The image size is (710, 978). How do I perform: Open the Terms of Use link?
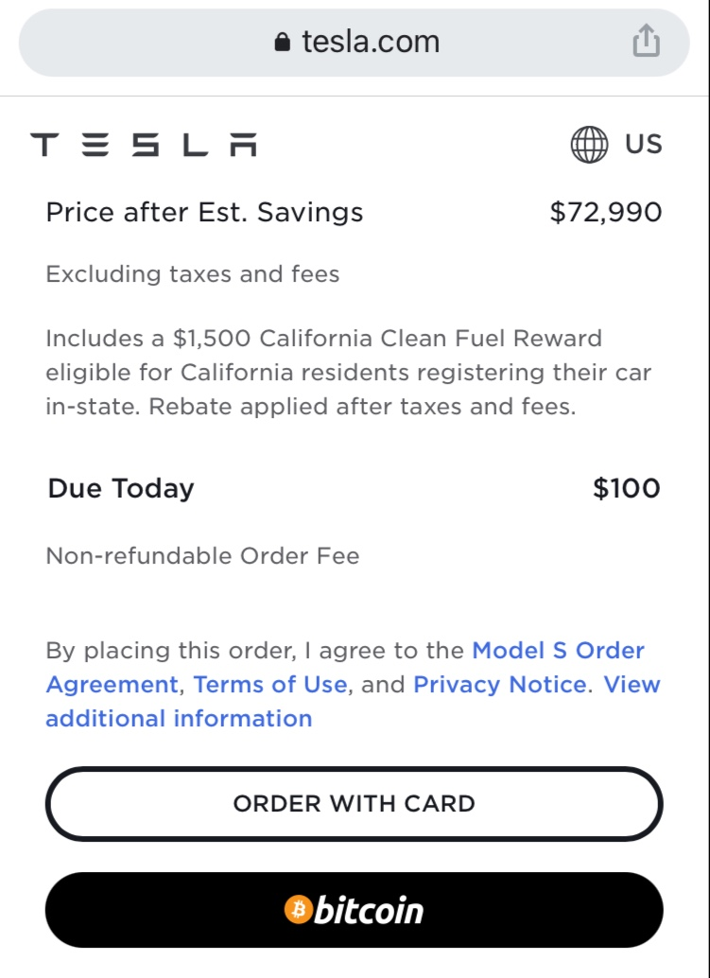[269, 684]
